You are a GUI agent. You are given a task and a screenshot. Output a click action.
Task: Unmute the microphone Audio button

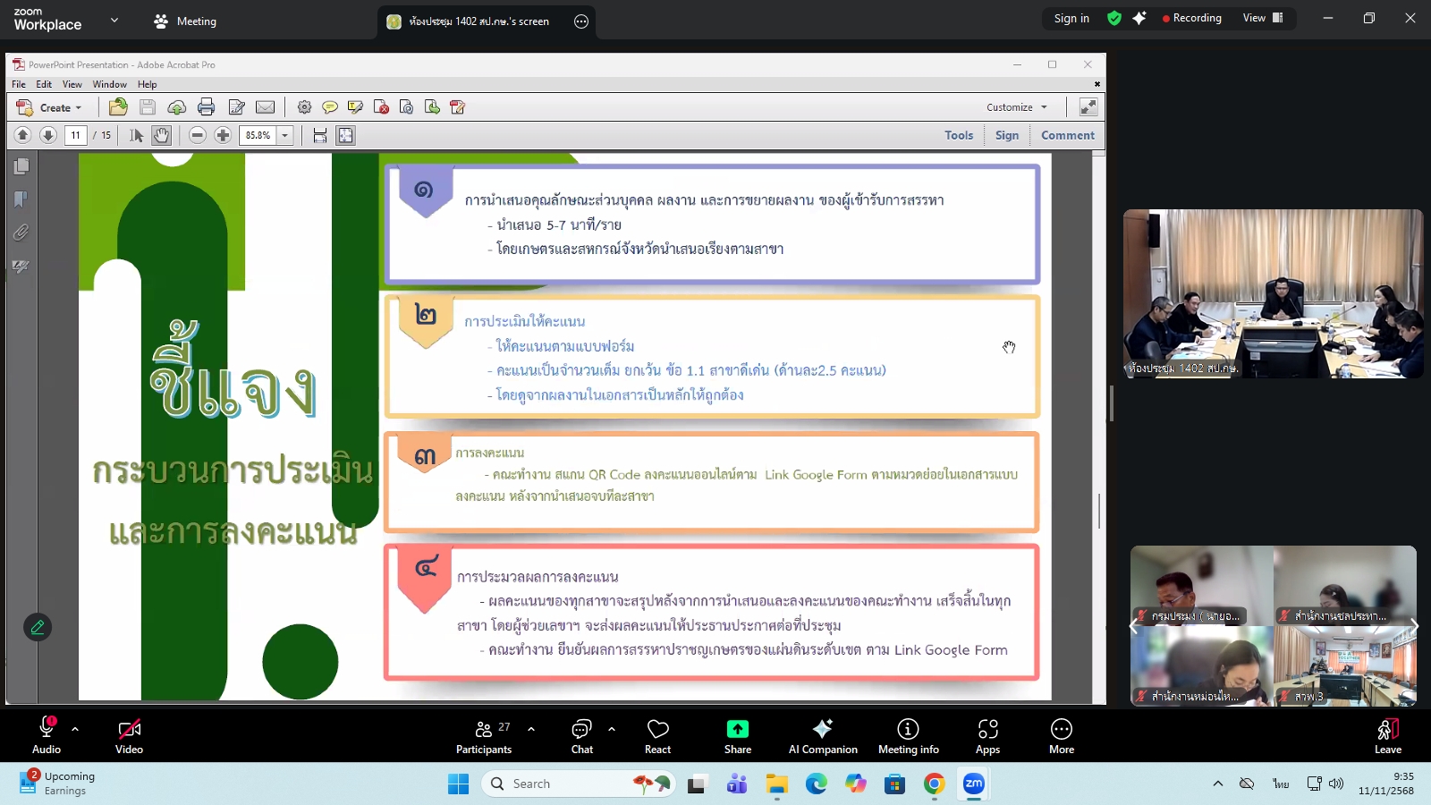click(x=47, y=736)
